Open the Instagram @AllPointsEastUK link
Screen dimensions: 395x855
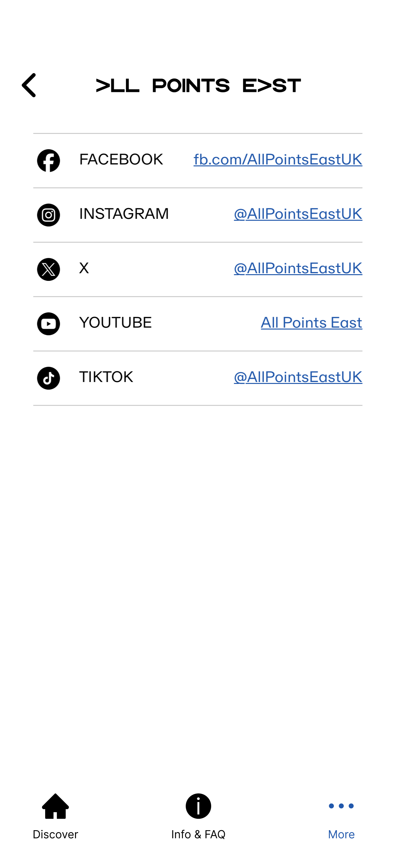click(298, 214)
